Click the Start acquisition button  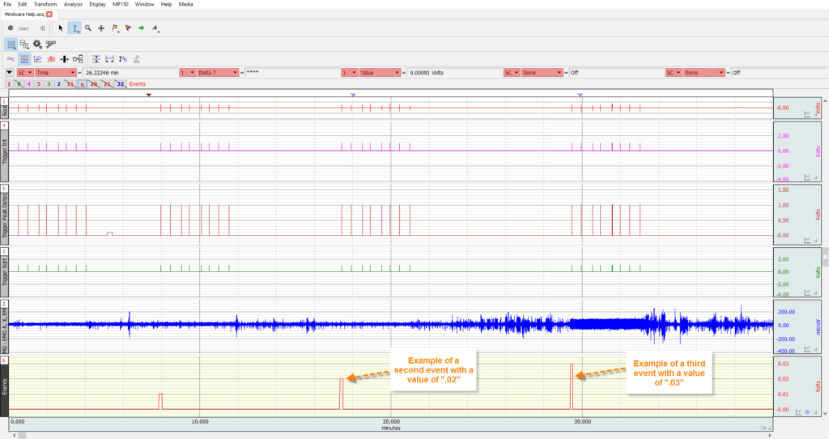pyautogui.click(x=19, y=28)
